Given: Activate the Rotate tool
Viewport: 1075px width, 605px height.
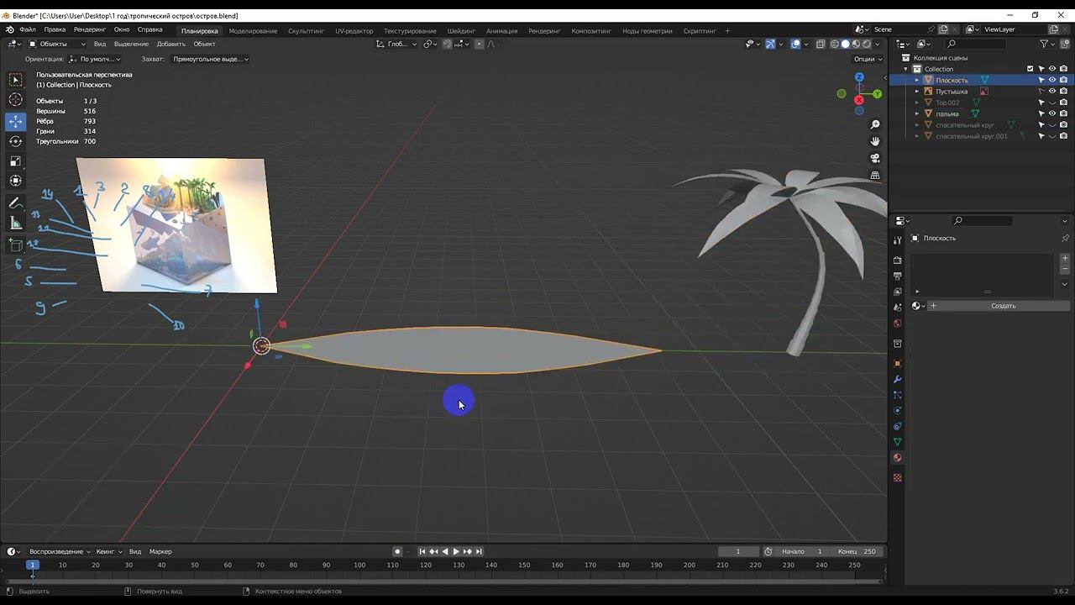Looking at the screenshot, I should (16, 141).
